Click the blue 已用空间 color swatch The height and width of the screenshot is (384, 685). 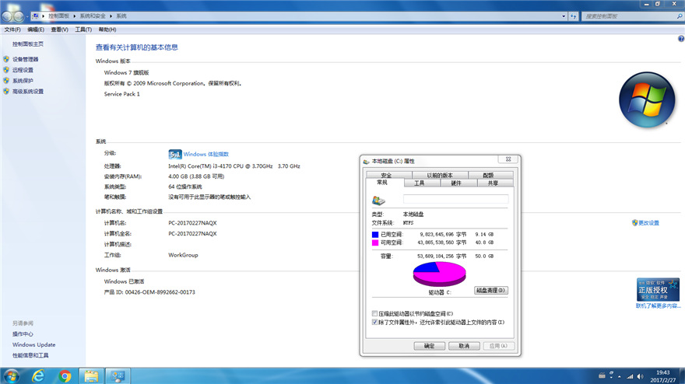pos(375,235)
